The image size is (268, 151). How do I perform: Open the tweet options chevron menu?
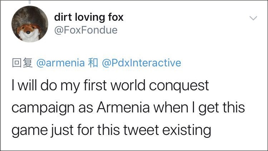253,18
